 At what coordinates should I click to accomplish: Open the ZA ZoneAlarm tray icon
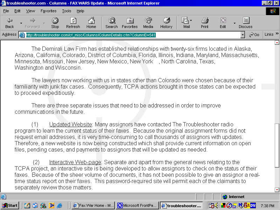coord(247,205)
